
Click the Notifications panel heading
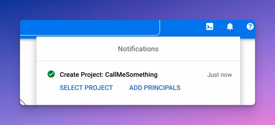click(x=138, y=49)
